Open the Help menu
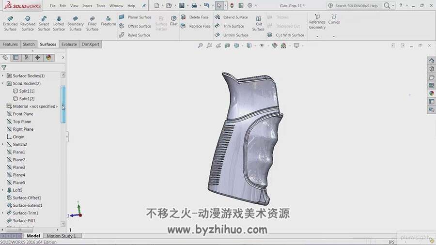The height and width of the screenshot is (245, 436). pos(131,5)
